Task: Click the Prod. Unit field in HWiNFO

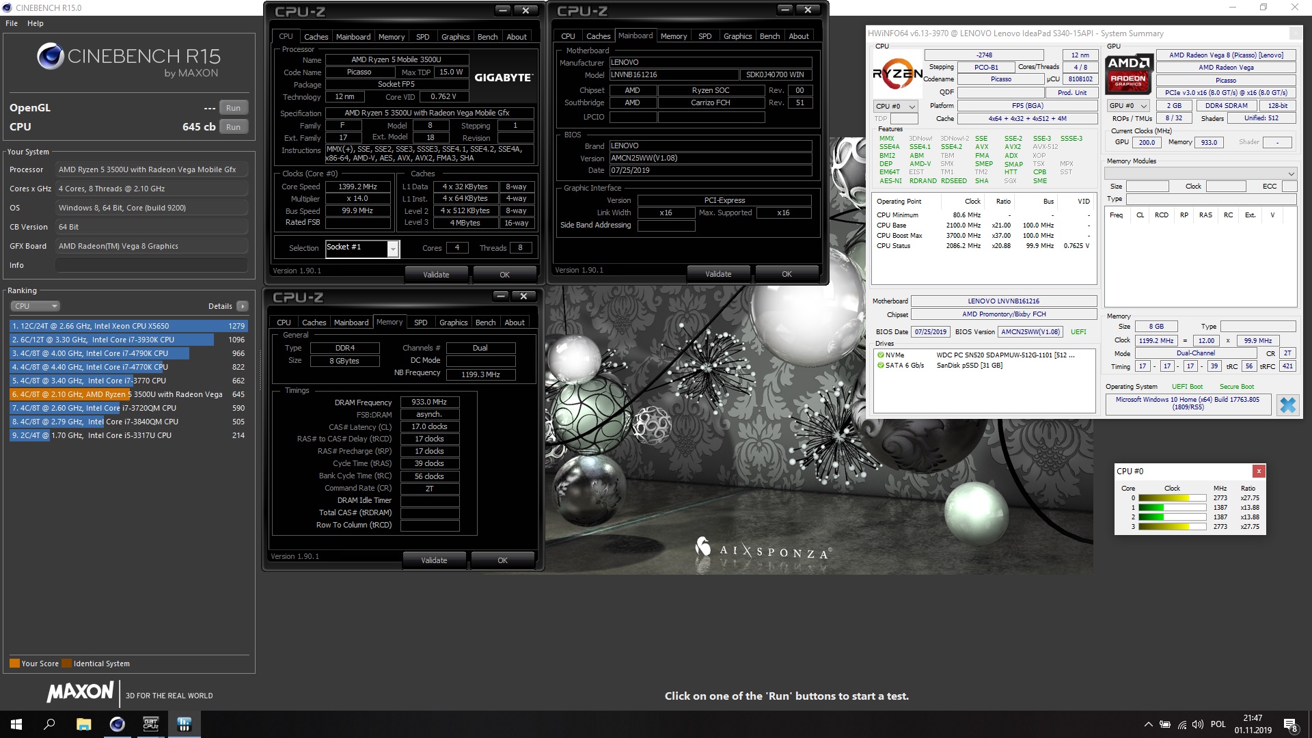Action: (x=1071, y=93)
